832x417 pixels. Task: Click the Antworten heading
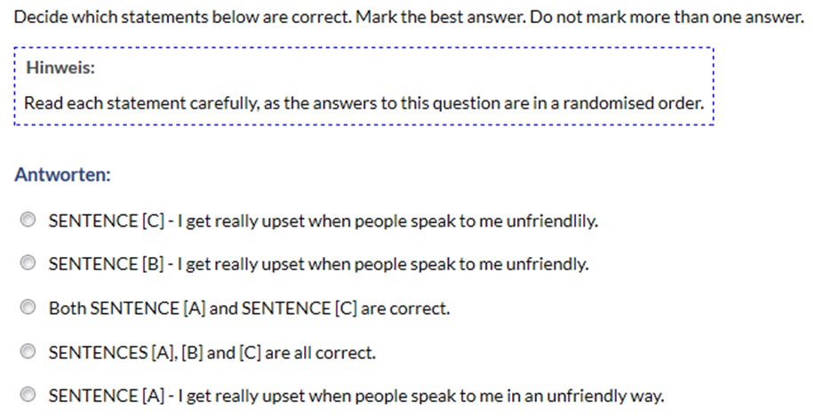pos(62,174)
